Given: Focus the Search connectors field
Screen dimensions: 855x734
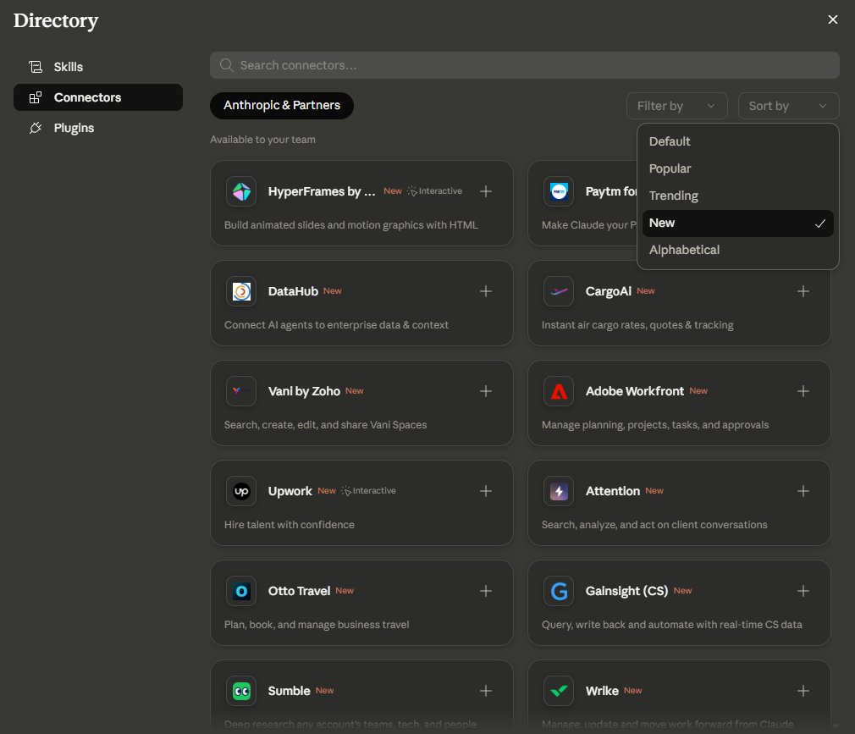Looking at the screenshot, I should click(525, 65).
